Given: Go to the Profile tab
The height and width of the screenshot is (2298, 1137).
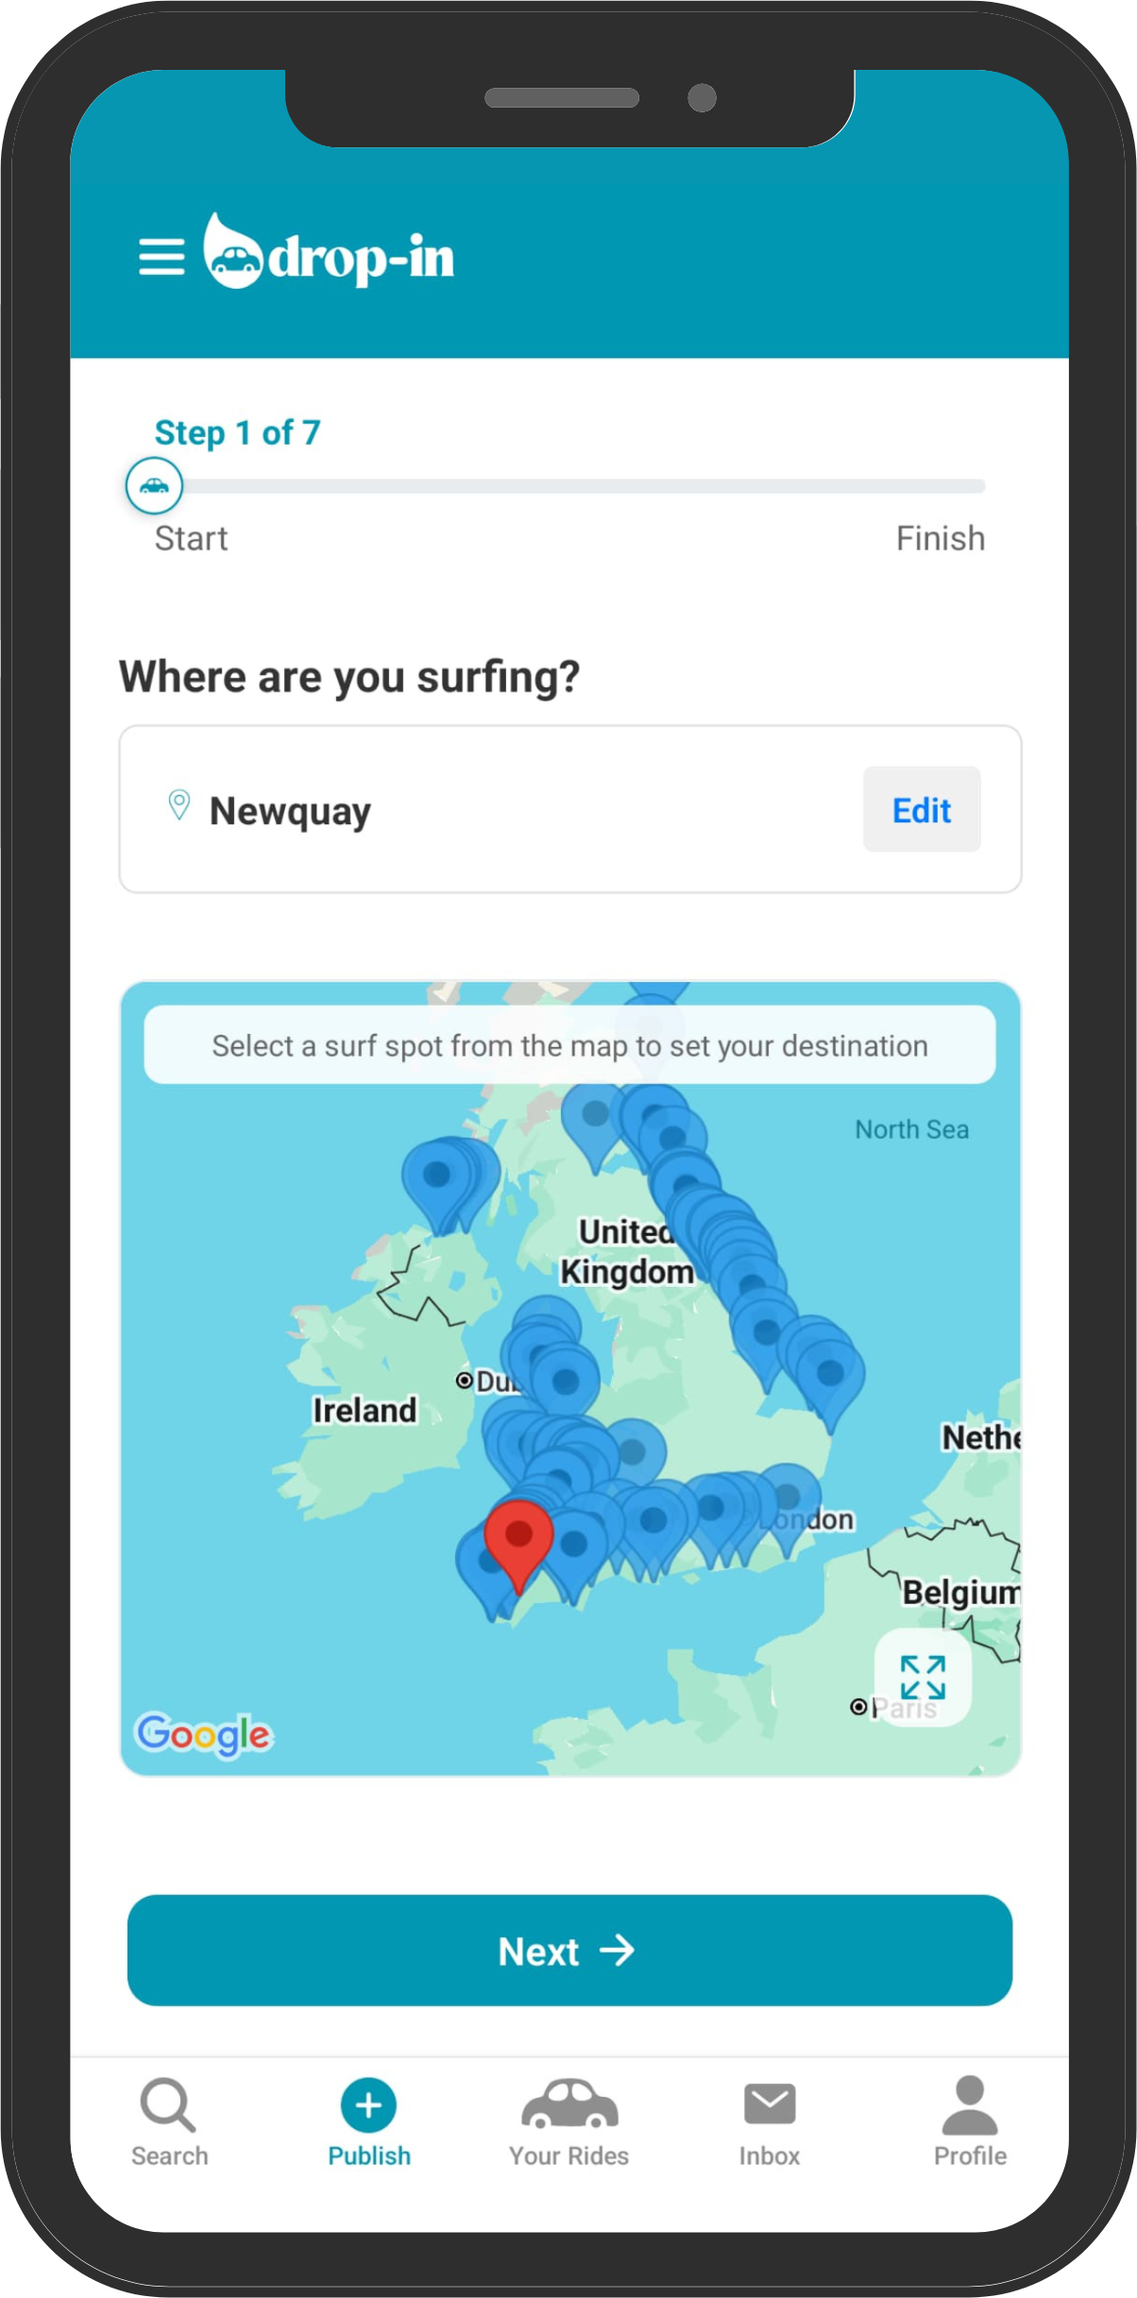Looking at the screenshot, I should [970, 2121].
